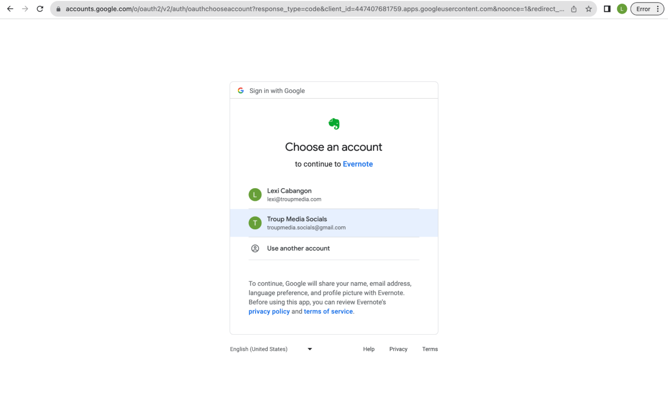Click the browser back arrow
Viewport: 668px width, 397px height.
[10, 9]
